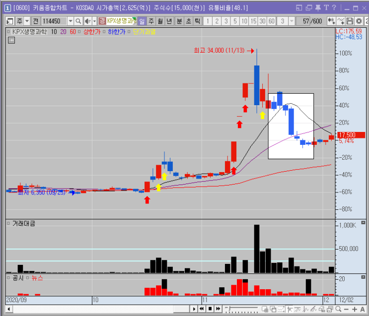Click the plus zoom-in icon at bottom
The width and height of the screenshot is (369, 316).
[x=355, y=309]
